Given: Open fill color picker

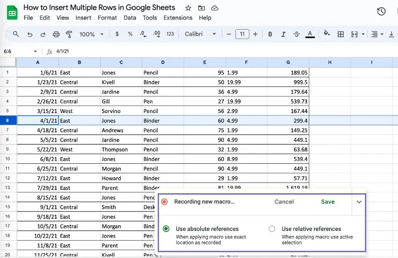Looking at the screenshot, I should tap(327, 34).
